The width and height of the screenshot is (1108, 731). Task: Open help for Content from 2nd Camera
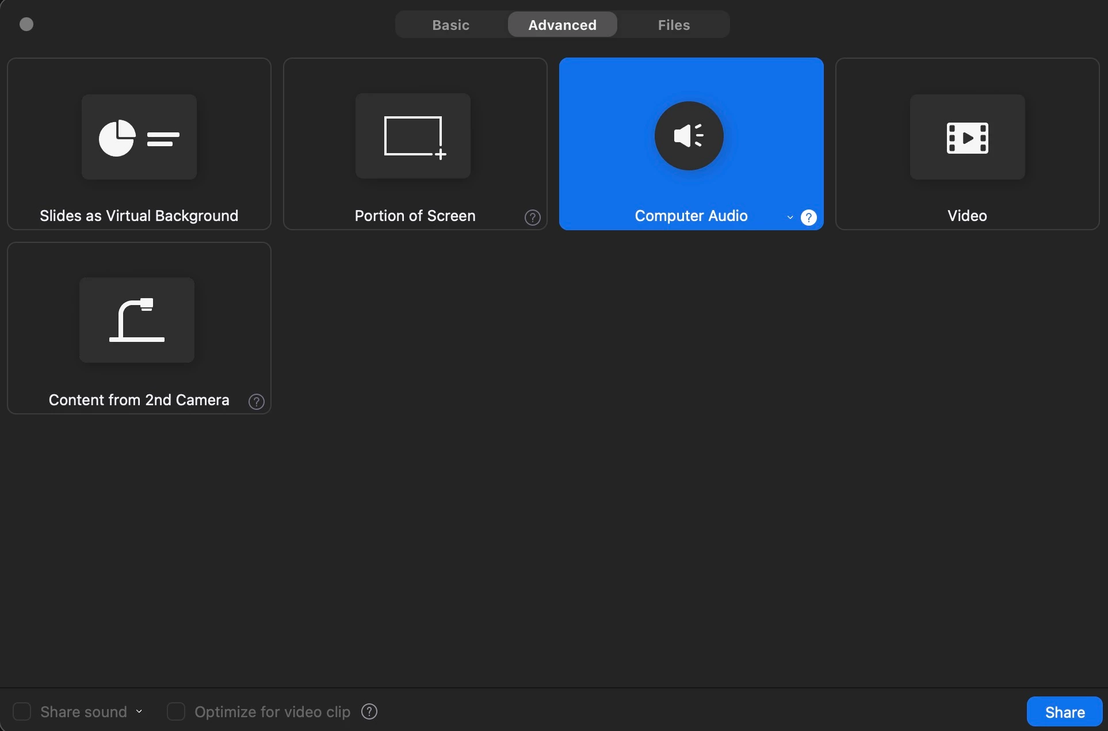pyautogui.click(x=257, y=402)
